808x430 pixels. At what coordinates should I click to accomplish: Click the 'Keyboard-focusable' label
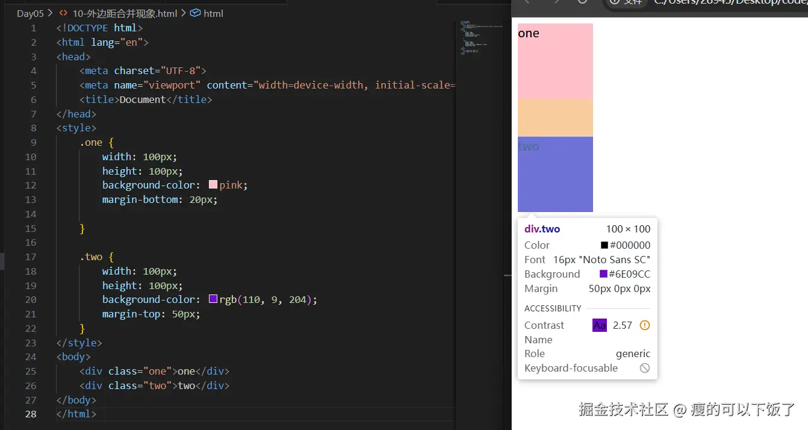point(571,368)
